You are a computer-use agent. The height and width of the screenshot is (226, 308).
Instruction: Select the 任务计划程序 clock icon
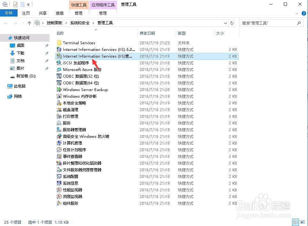pos(59,150)
